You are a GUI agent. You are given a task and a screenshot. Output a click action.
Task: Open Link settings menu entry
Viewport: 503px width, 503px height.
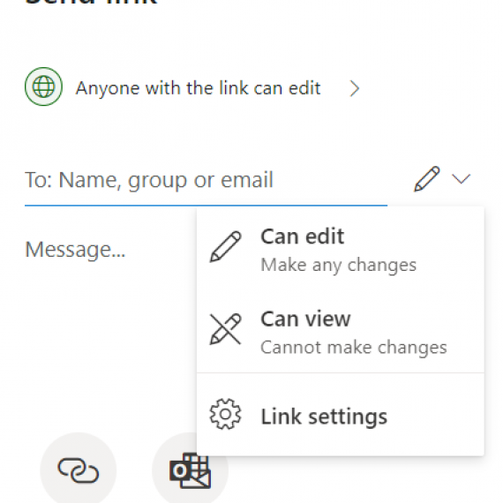point(340,415)
